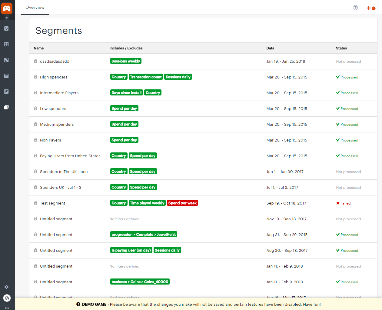Click the Failed status of Test segment
Viewport: 382px width, 310px height.
[x=343, y=203]
